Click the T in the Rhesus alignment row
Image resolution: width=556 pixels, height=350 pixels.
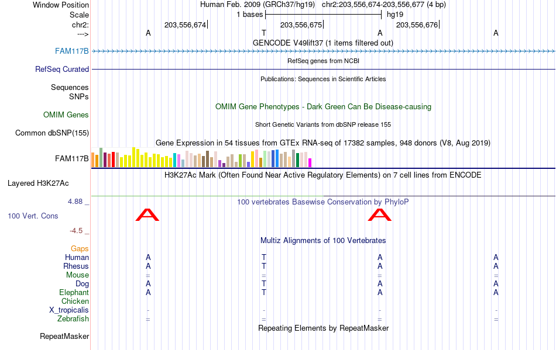click(264, 266)
